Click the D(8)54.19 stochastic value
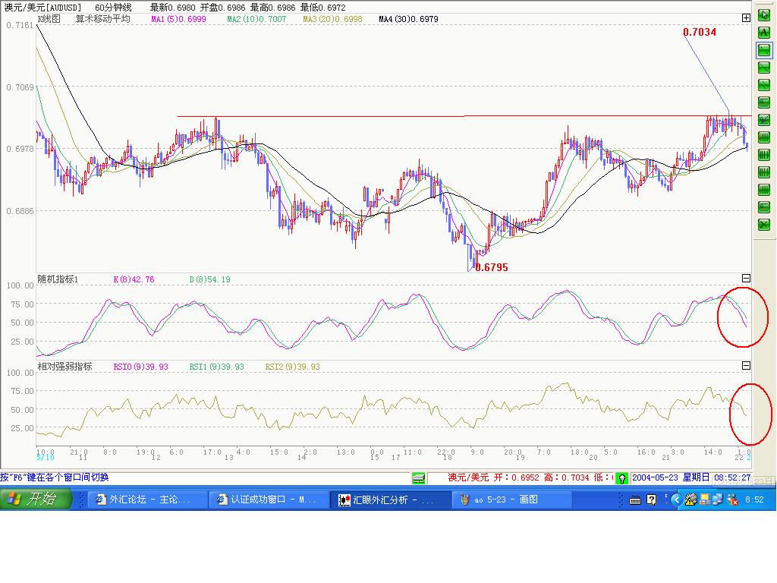777x583 pixels. click(x=209, y=279)
